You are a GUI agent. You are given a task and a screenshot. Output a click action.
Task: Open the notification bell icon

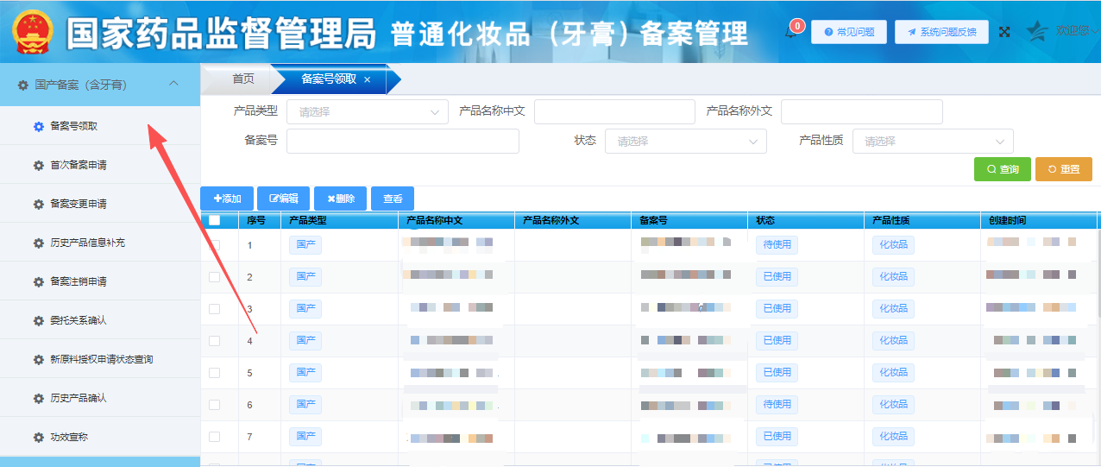[790, 32]
